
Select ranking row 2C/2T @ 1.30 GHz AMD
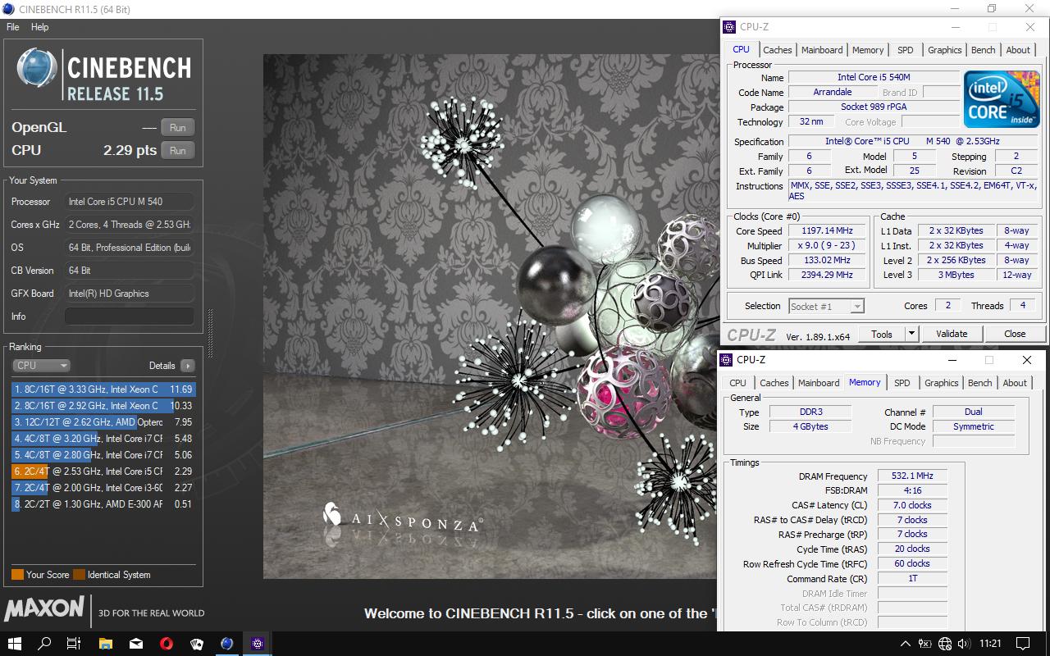point(103,504)
